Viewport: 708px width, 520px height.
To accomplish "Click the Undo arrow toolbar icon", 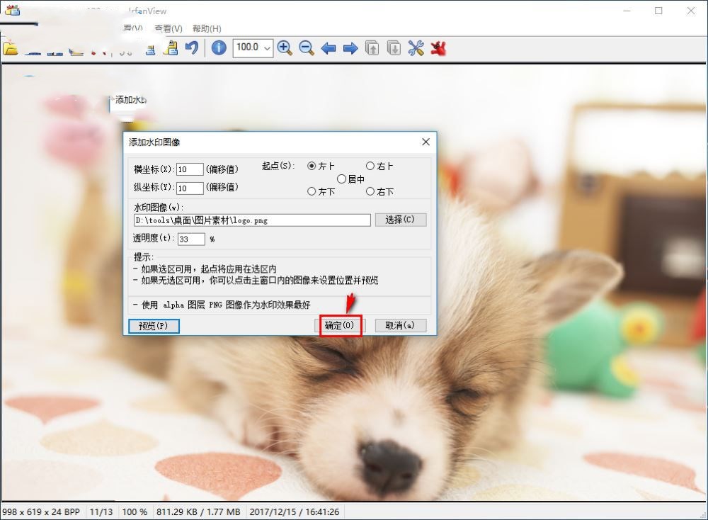I will click(192, 48).
